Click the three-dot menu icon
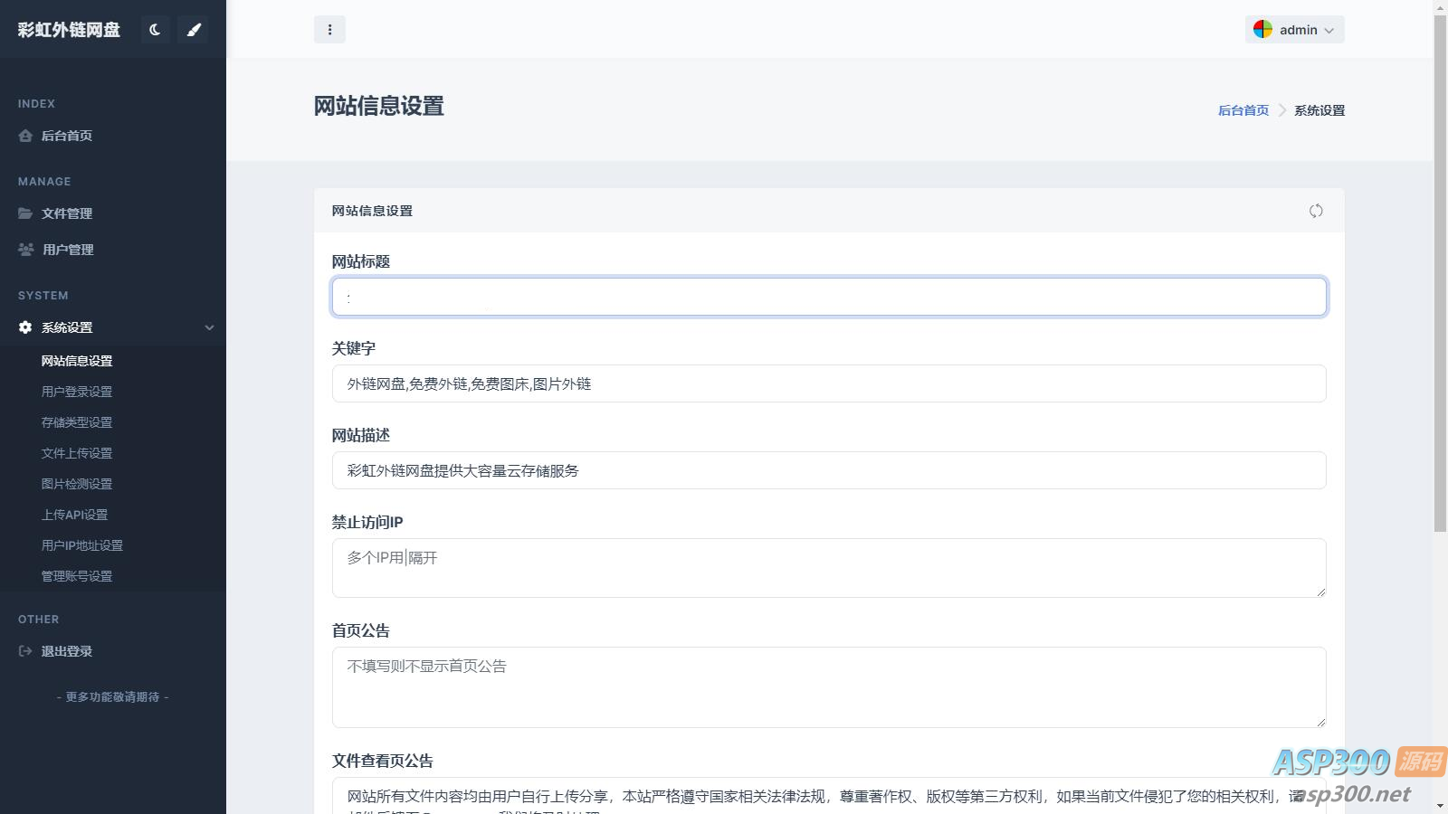The height and width of the screenshot is (814, 1448). coord(329,30)
